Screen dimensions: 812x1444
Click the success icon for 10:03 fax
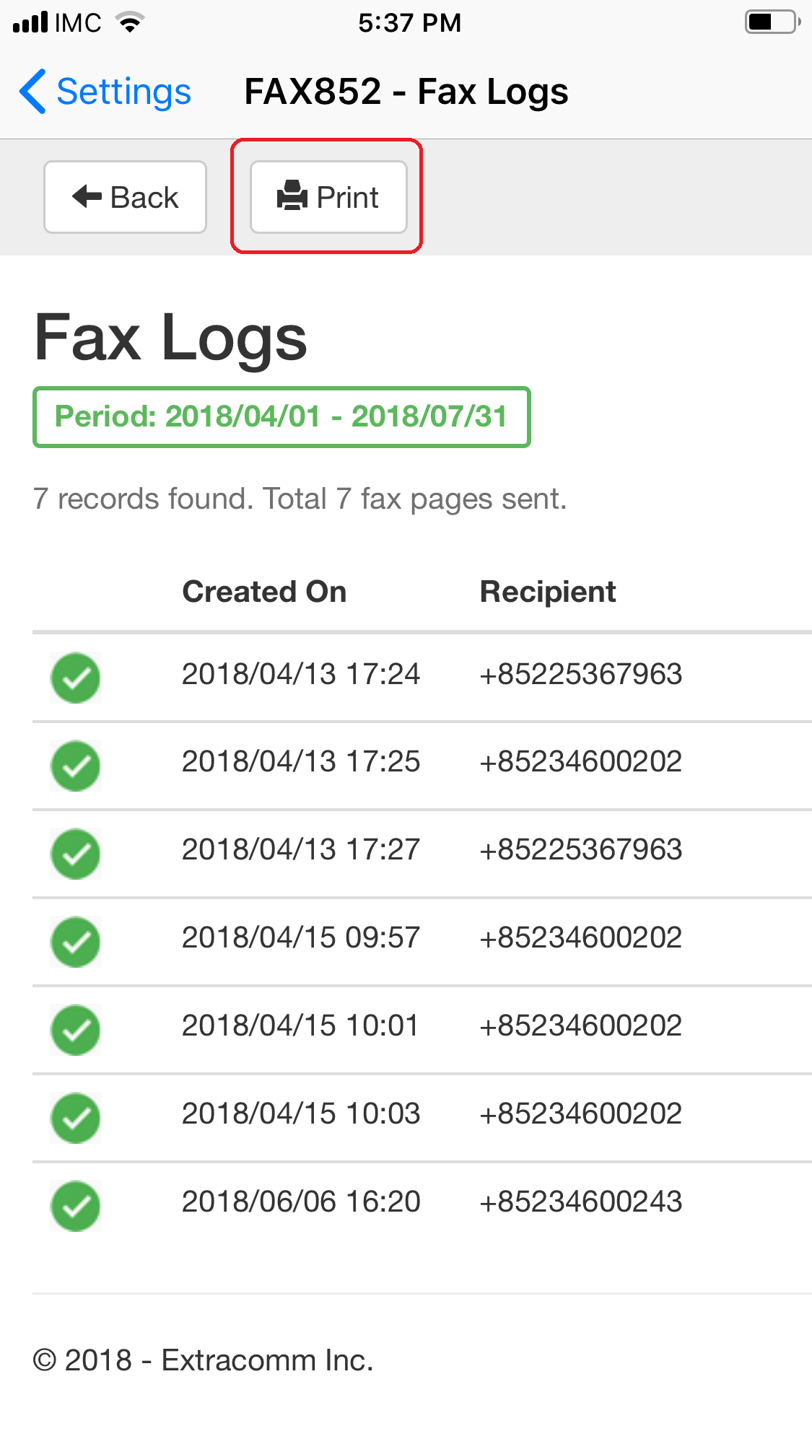point(76,1118)
